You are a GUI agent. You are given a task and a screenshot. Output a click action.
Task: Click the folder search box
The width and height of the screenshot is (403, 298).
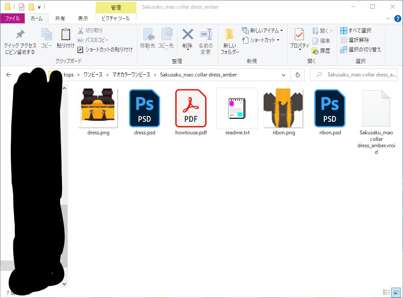pos(354,75)
